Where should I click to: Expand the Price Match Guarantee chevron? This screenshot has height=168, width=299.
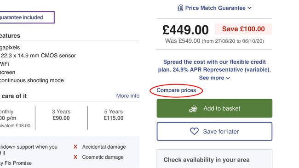(249, 8)
